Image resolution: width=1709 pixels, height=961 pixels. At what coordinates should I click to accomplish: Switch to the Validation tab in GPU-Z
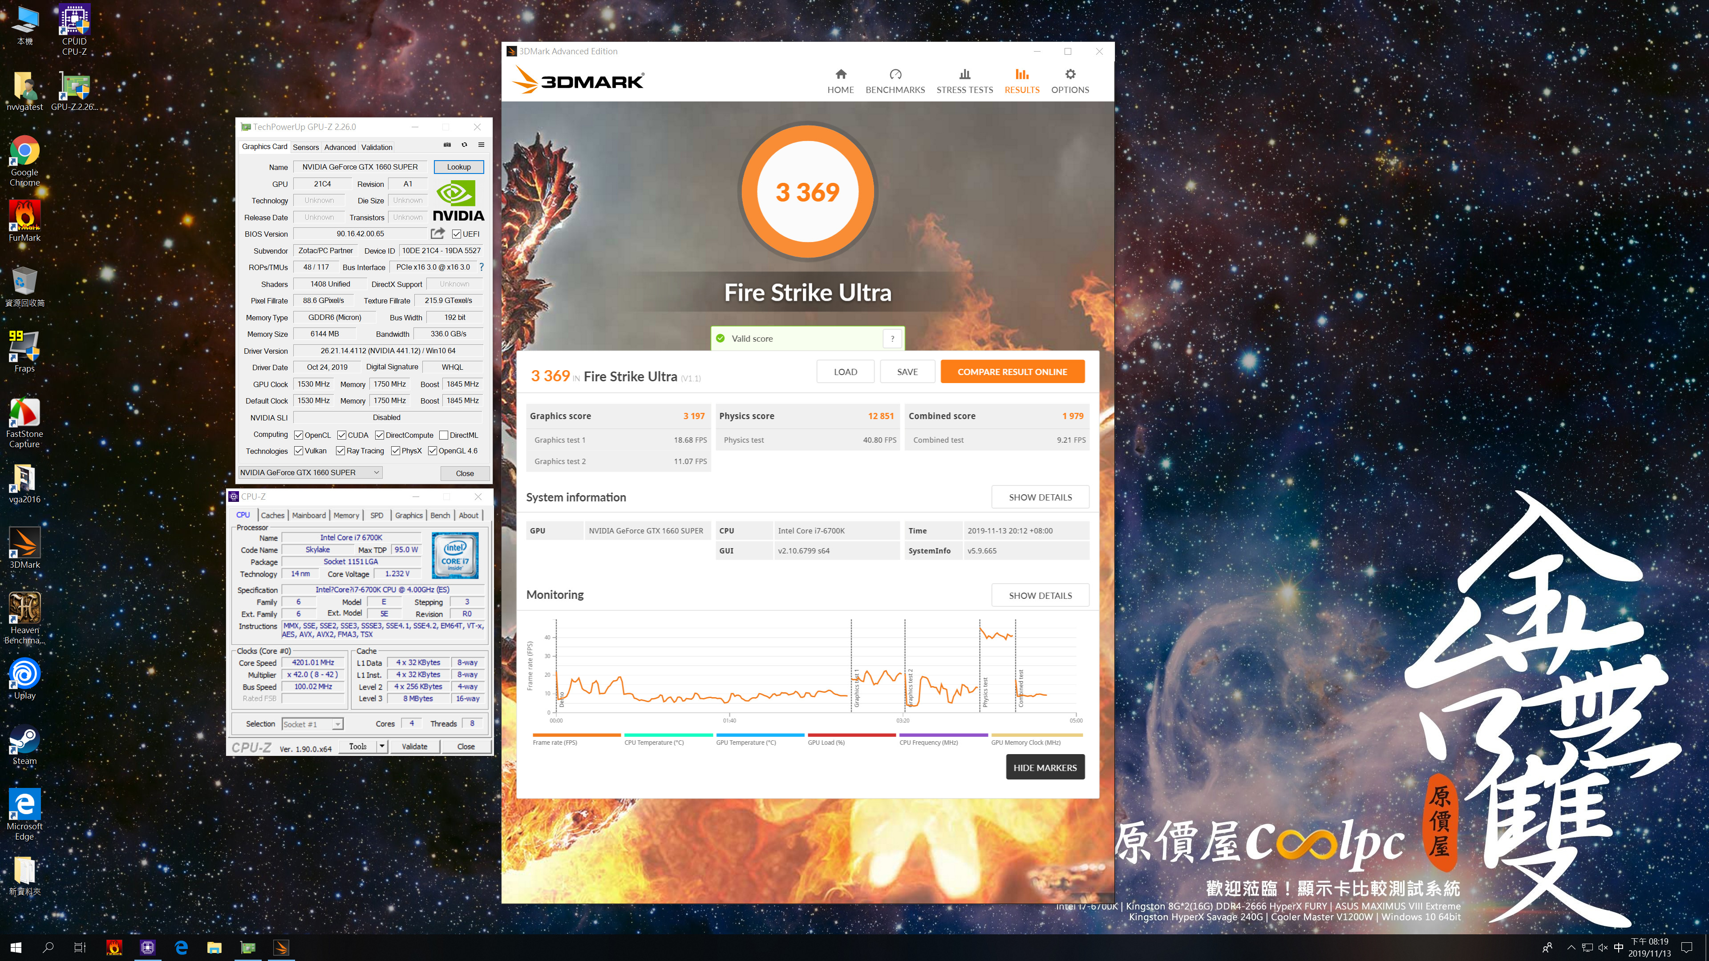point(377,147)
